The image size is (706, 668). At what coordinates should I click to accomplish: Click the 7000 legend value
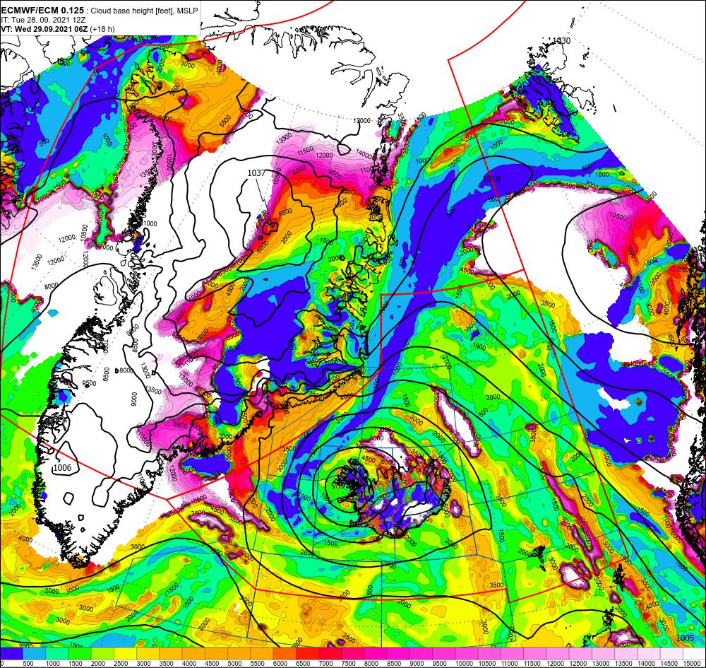tap(325, 664)
